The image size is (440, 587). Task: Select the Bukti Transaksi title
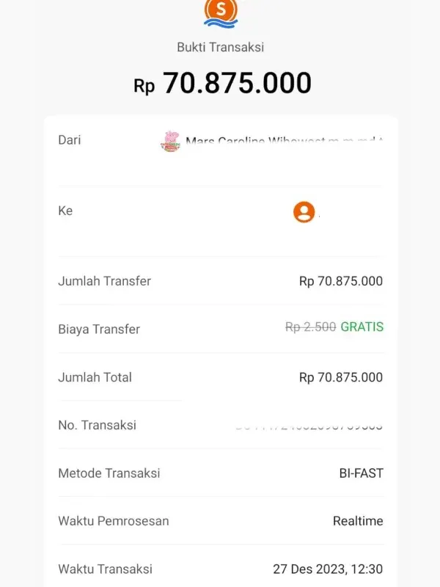221,47
